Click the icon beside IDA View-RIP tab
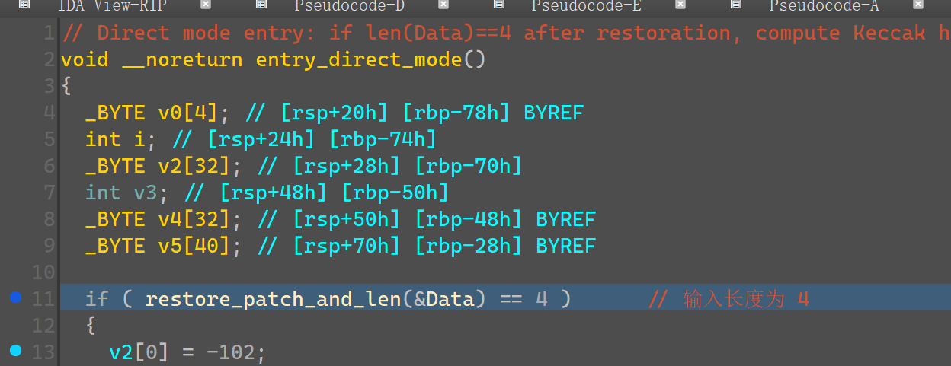Image resolution: width=951 pixels, height=366 pixels. 24,5
